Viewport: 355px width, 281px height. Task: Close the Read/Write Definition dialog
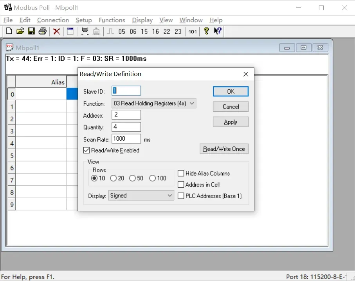click(x=246, y=74)
